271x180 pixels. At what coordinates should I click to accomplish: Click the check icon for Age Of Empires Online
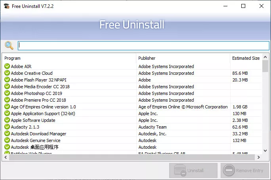click(7, 106)
